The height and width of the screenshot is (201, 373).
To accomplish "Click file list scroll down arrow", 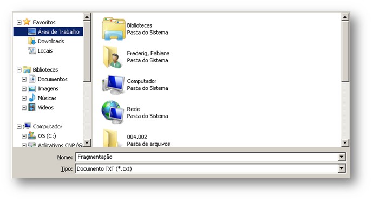I will [345, 142].
